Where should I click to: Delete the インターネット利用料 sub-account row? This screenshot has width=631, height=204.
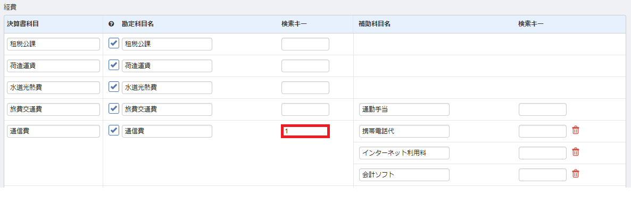[576, 152]
